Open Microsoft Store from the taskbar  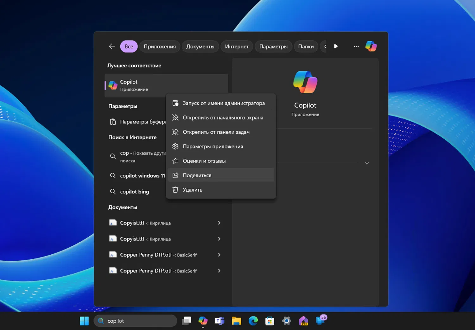[x=270, y=321]
